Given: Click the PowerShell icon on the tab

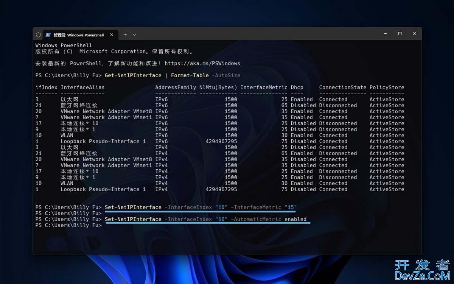Looking at the screenshot, I should pyautogui.click(x=48, y=35).
